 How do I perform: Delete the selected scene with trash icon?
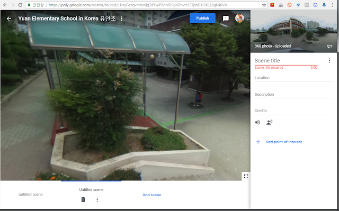coord(83,199)
